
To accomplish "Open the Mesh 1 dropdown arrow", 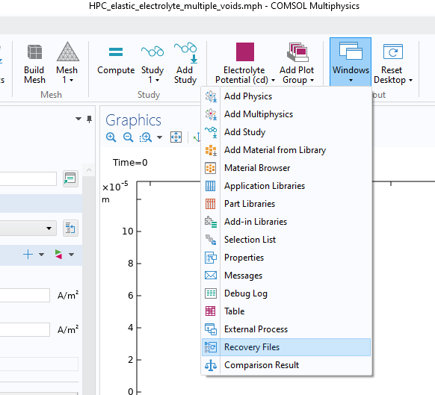I will [x=71, y=80].
